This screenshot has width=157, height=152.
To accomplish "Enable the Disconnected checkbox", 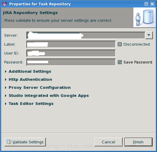I will pos(120,44).
